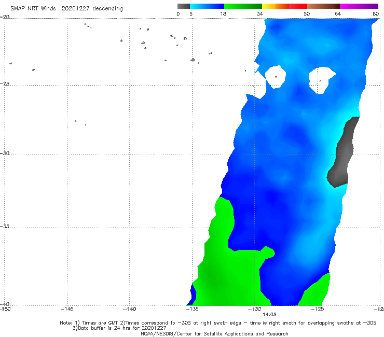384x337 pixels.
Task: Click the magenta-purple segment of the color scale
Action: coord(359,6)
